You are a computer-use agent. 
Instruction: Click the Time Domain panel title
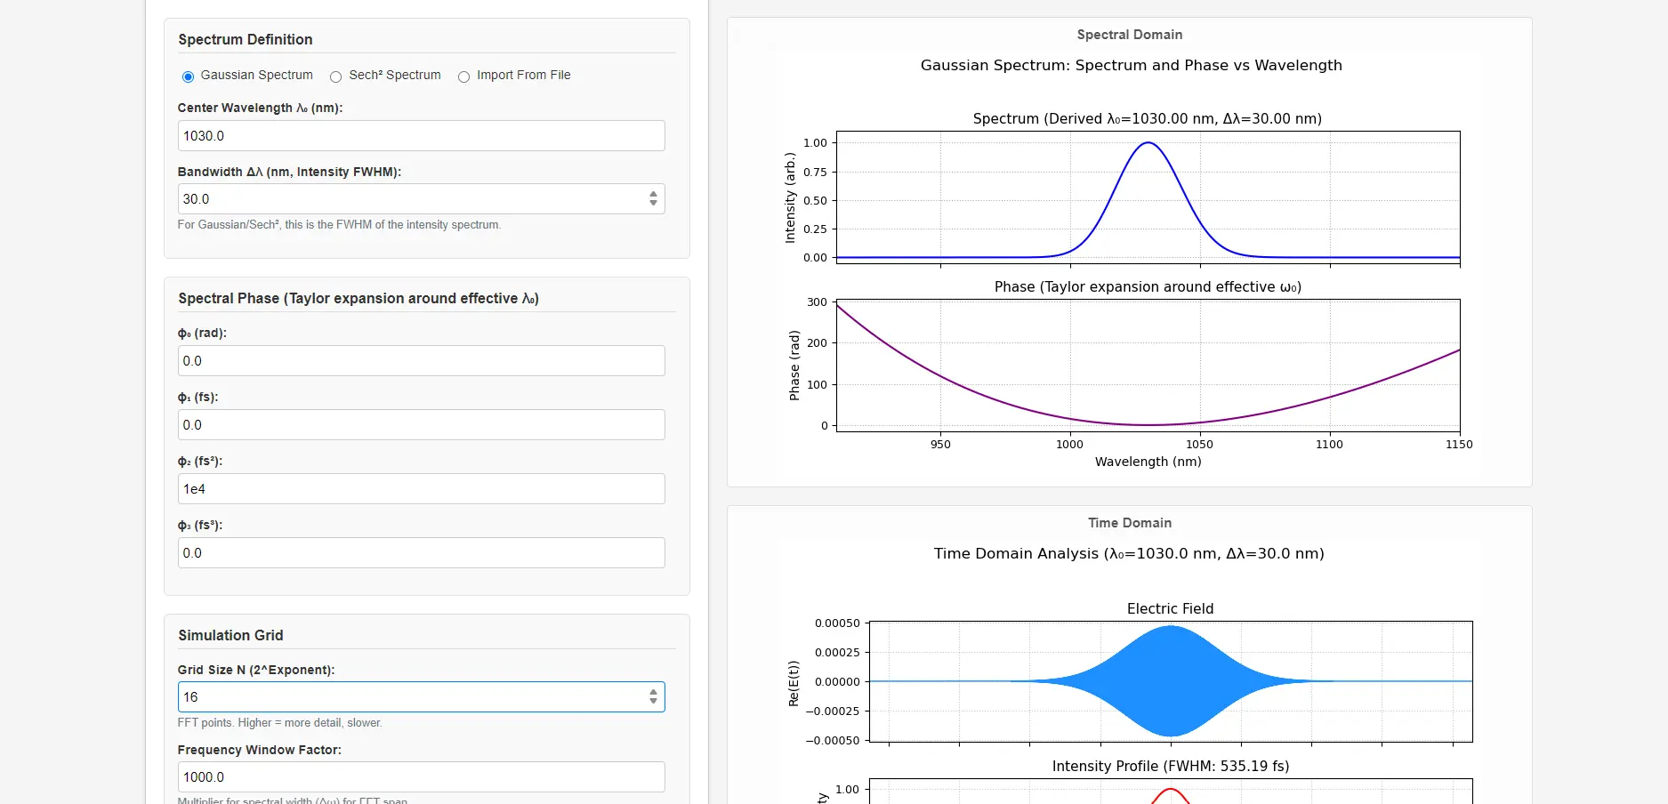(1130, 523)
